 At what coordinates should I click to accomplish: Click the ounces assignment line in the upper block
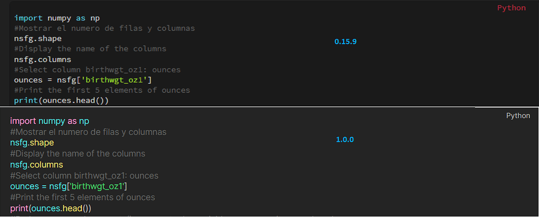(83, 80)
